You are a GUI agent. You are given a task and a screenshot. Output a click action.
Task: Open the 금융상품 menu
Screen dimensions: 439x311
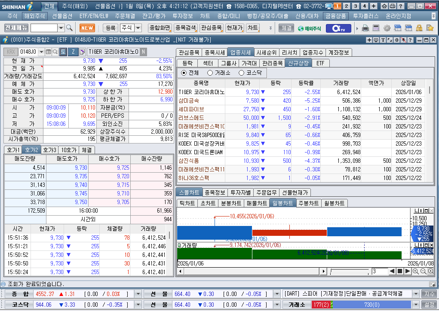click(335, 16)
